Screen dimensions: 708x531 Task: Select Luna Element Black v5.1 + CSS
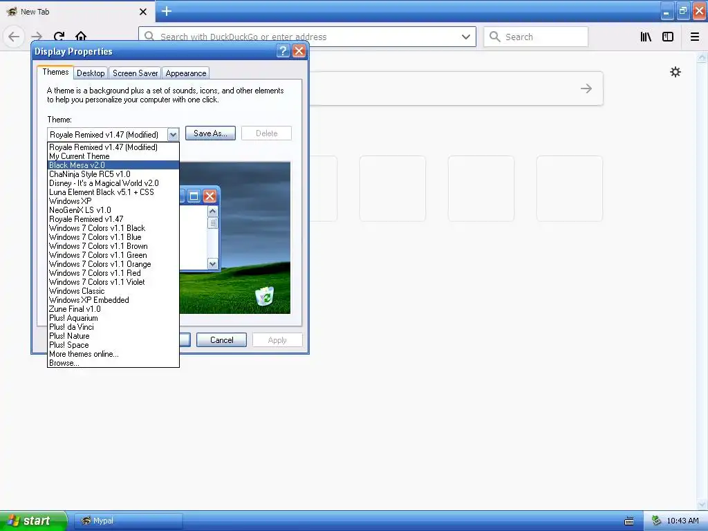tap(113, 192)
